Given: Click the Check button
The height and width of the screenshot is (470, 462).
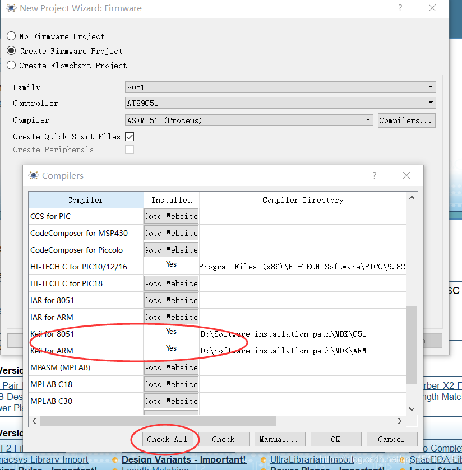Looking at the screenshot, I should pos(224,439).
